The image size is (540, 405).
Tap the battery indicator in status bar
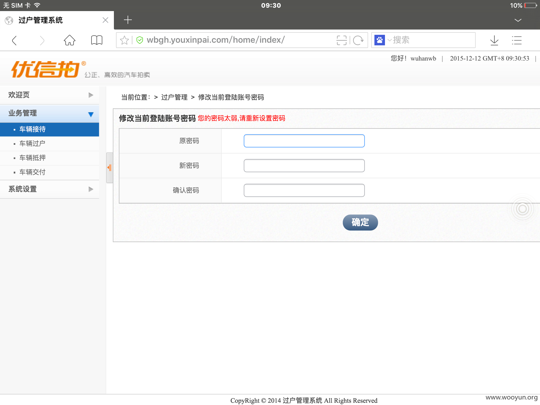[x=531, y=5]
